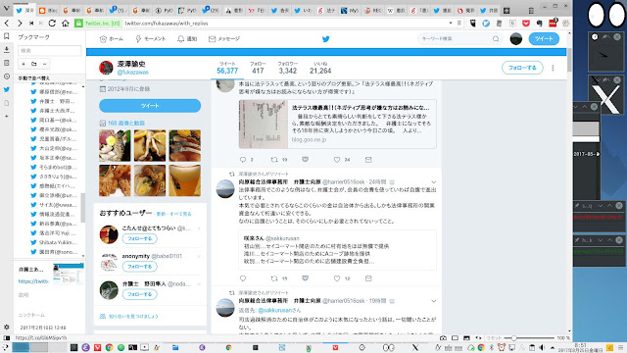Screen dimensions: 627x353
Task: Open bookmark sort order 手動で並べ替え selector
Action: tap(34, 78)
